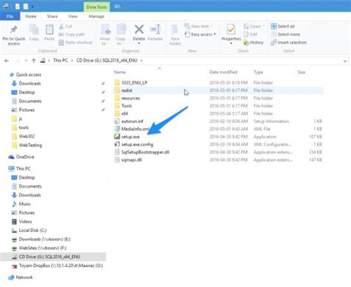Viewport: 351px width, 287px height.
Task: Click Pin to Quick access icon
Action: (13, 30)
